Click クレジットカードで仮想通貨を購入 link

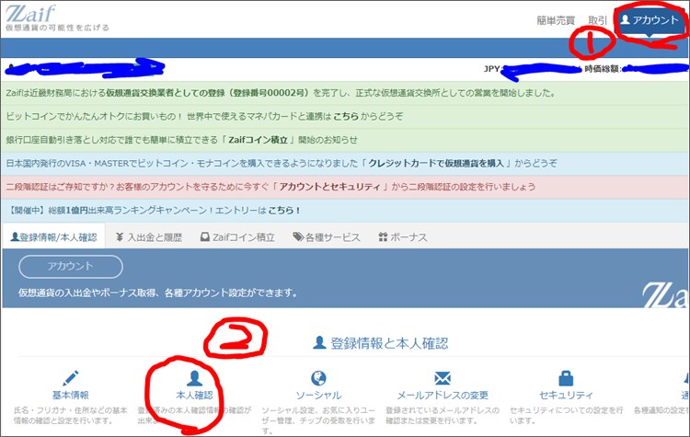coord(436,163)
